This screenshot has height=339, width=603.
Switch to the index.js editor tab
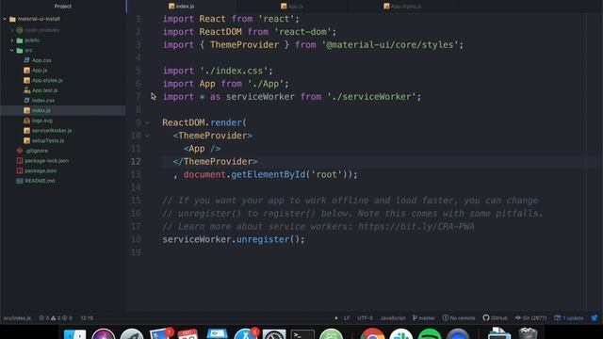point(181,7)
